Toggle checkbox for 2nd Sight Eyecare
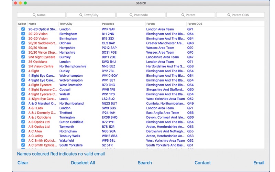The image size is (275, 172). [23, 57]
